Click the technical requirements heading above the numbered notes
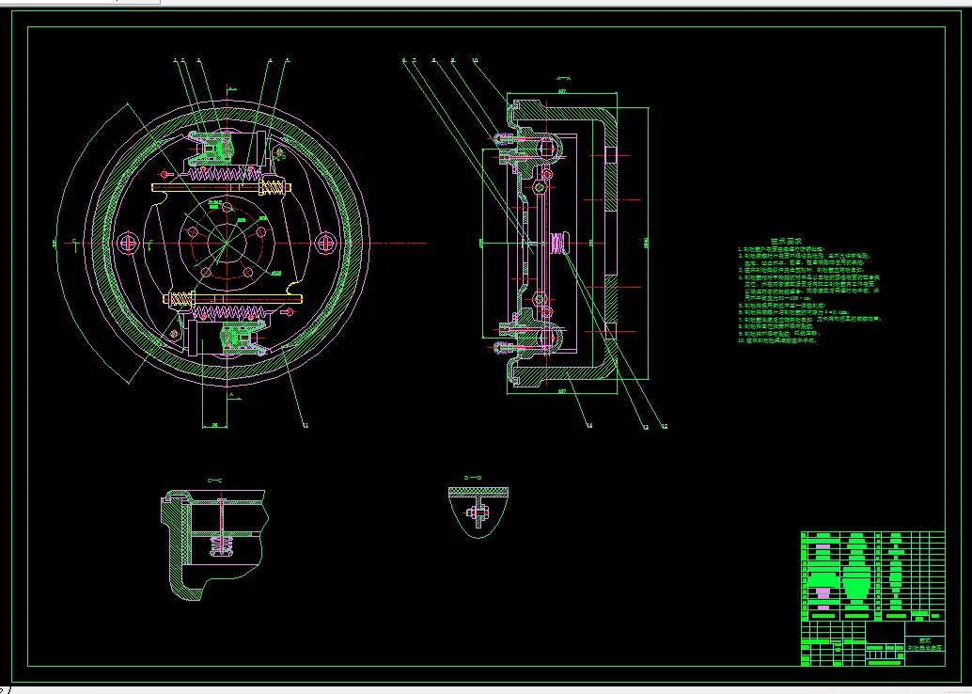The image size is (972, 694). coord(786,242)
